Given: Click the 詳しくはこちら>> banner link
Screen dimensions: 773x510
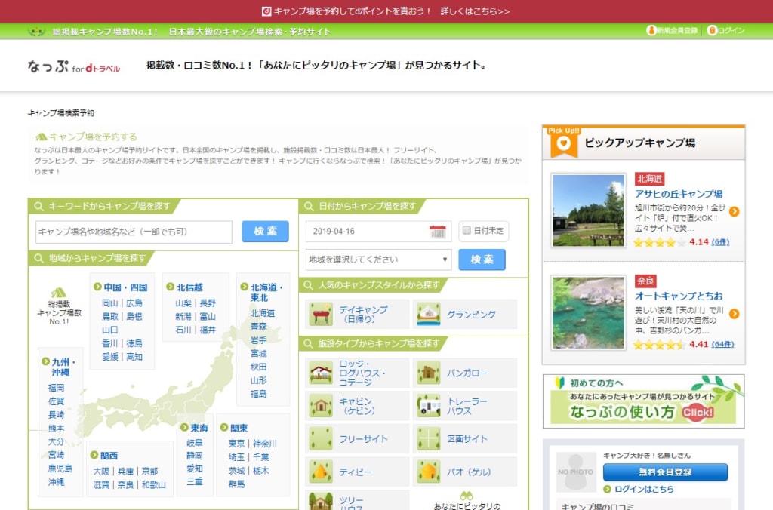Looking at the screenshot, I should click(476, 11).
